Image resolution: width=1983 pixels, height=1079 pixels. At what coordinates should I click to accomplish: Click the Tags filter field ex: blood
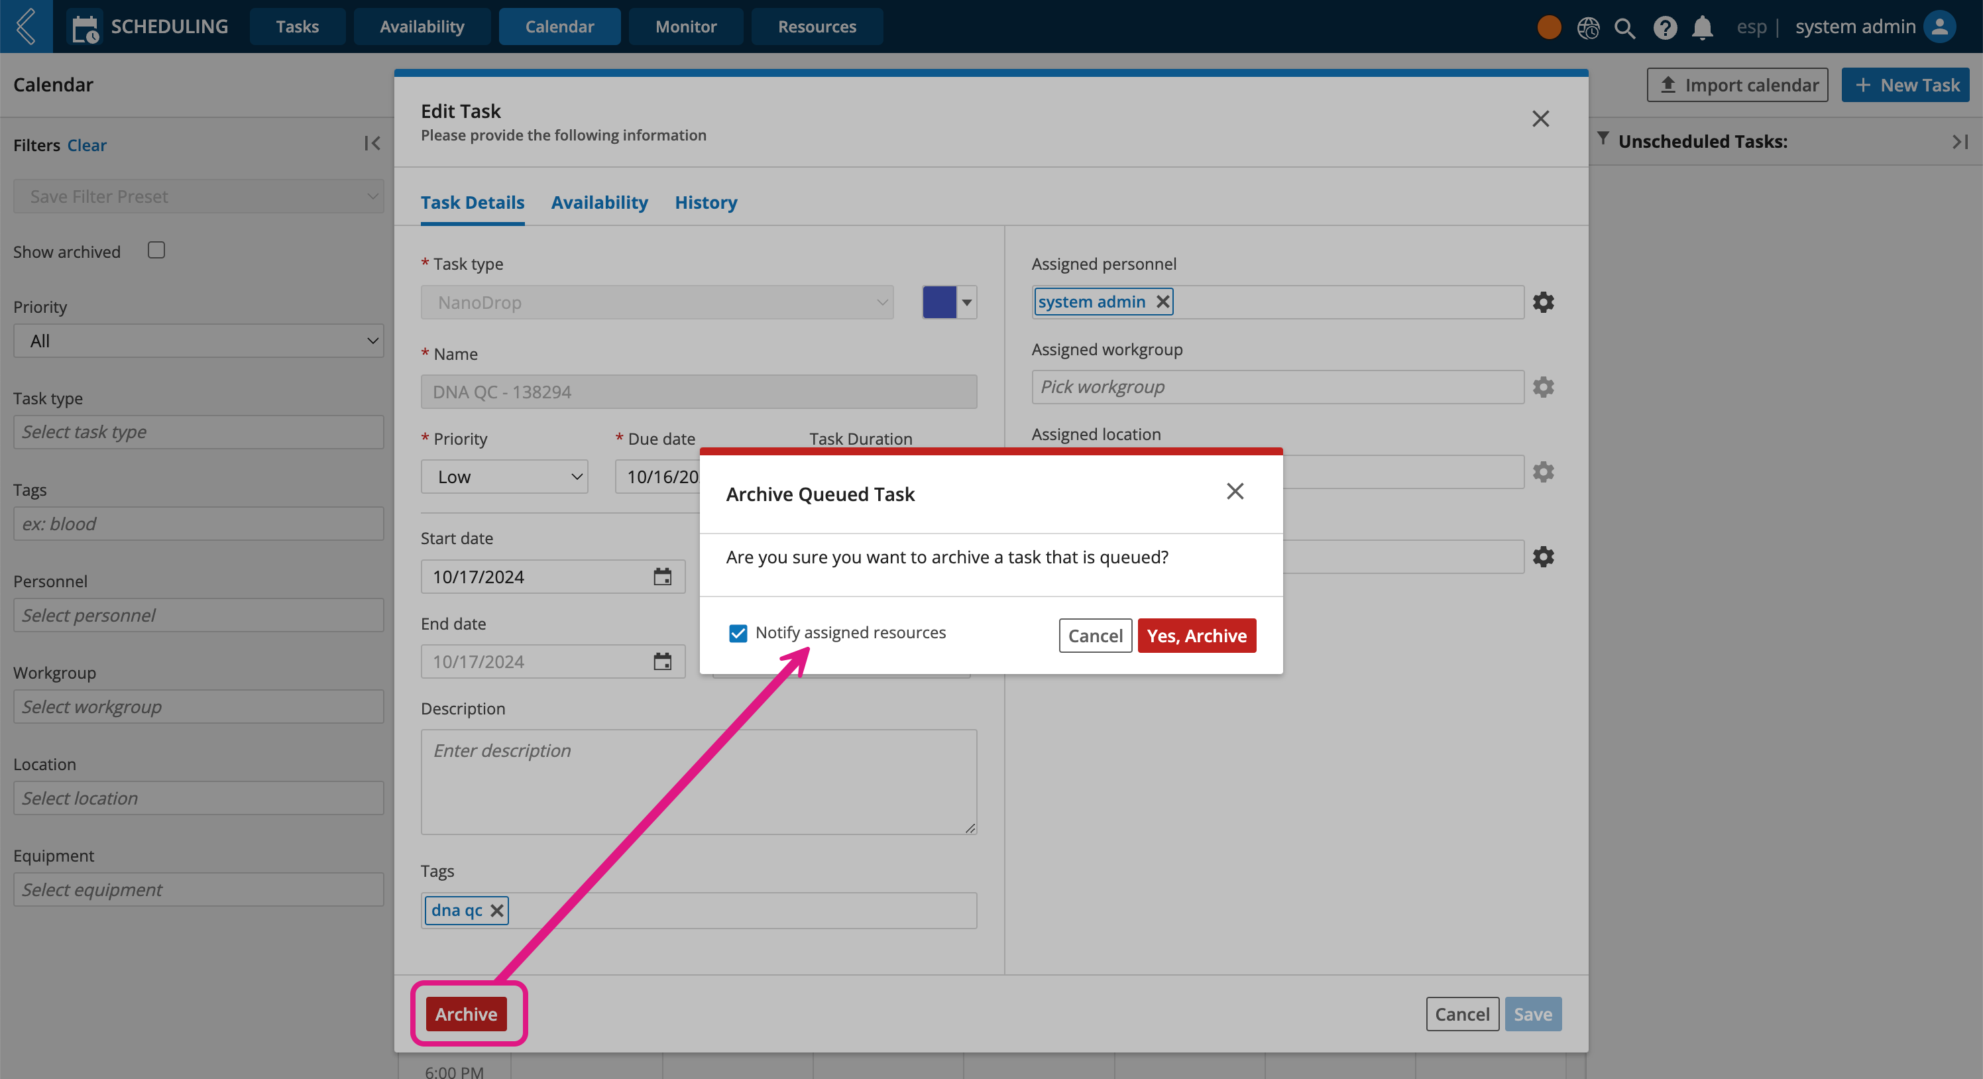[x=199, y=524]
